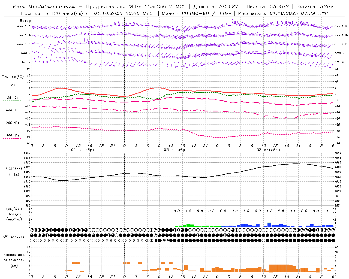This screenshot has width=349, height=279.
Task: Click the Широта: 53.403 value
Action: (267, 7)
